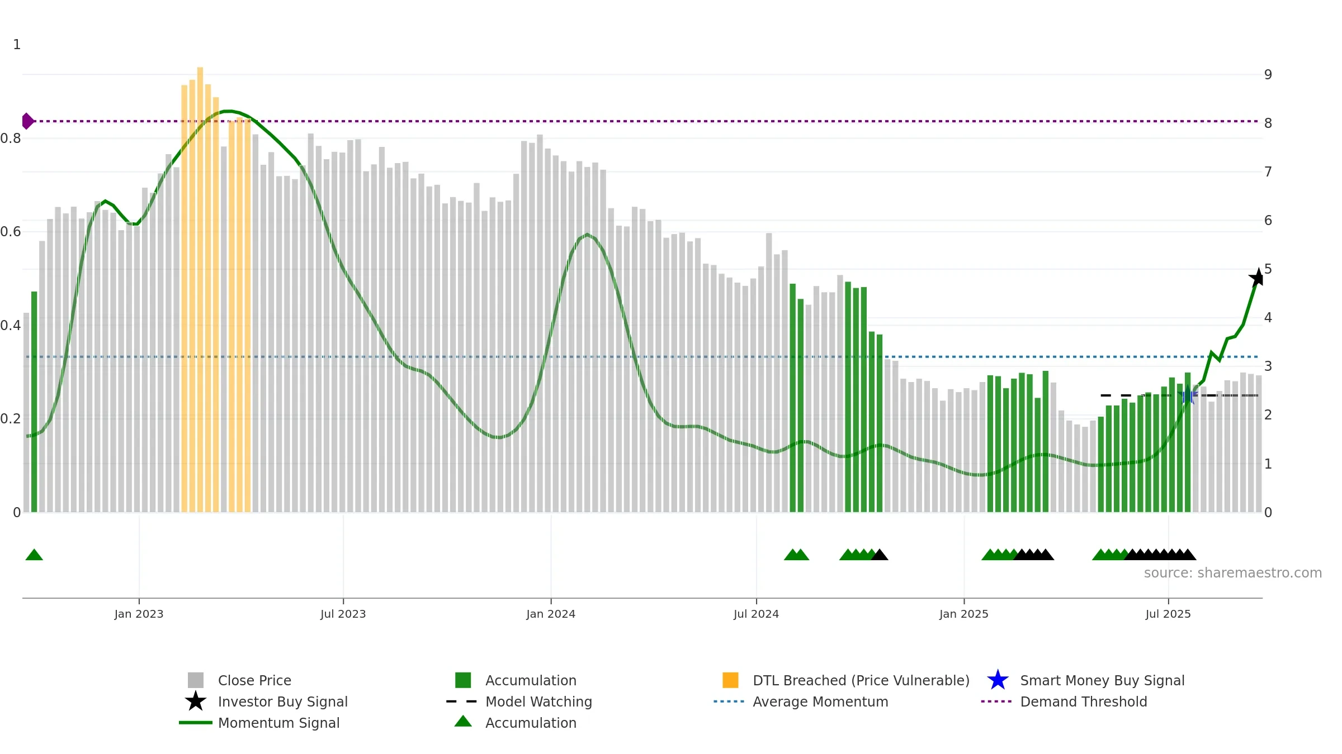Toggle the Model Watching legend label
The height and width of the screenshot is (754, 1342).
(x=538, y=701)
